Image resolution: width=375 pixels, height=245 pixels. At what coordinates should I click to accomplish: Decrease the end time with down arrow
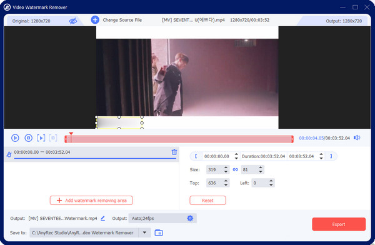tap(321, 158)
